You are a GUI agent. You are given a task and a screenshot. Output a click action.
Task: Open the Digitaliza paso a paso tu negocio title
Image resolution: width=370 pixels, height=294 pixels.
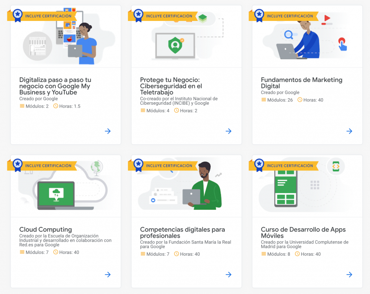tap(55, 86)
